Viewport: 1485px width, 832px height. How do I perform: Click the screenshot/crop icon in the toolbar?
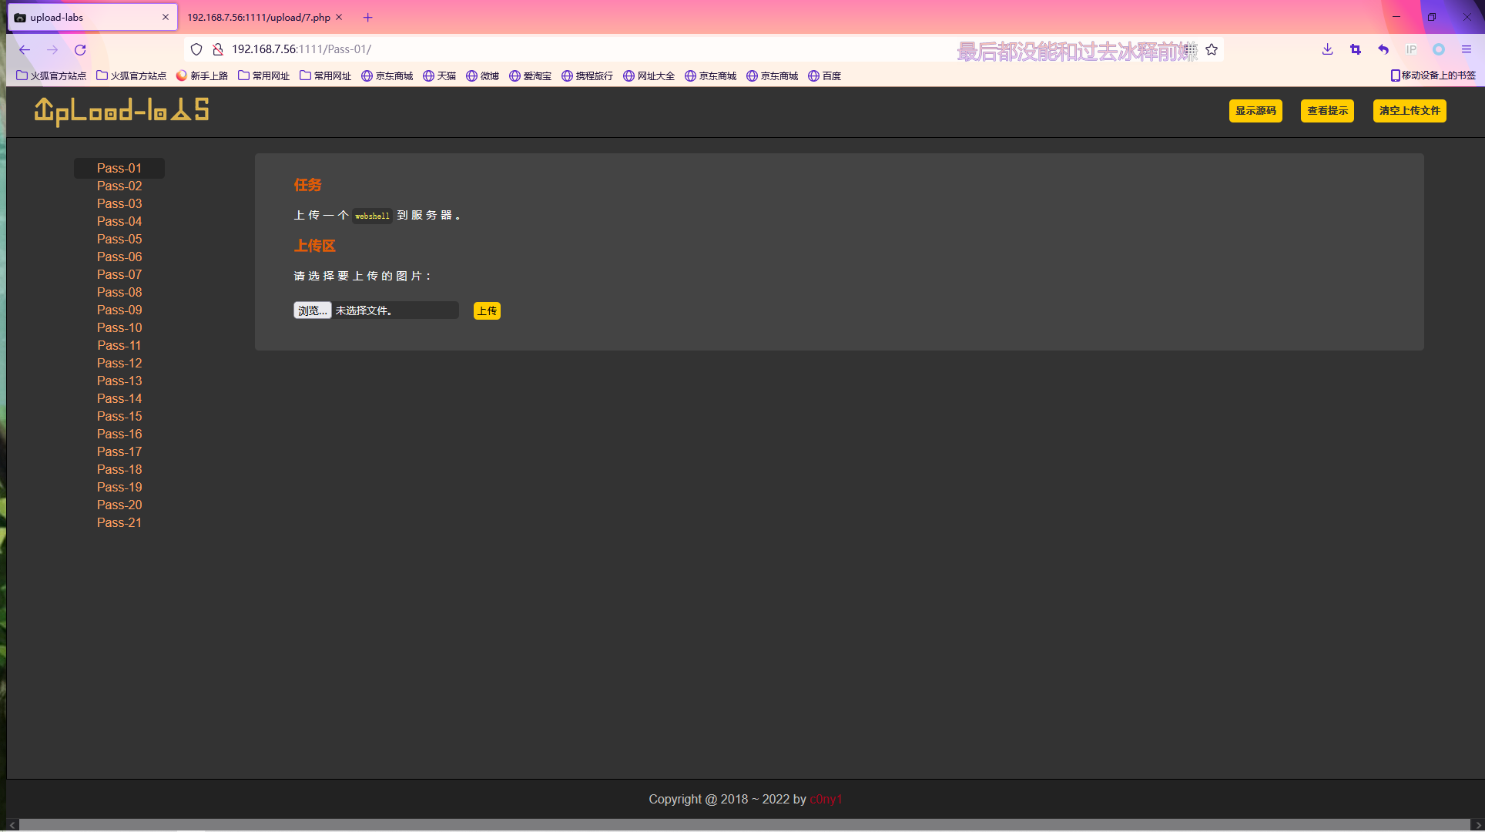[1355, 49]
